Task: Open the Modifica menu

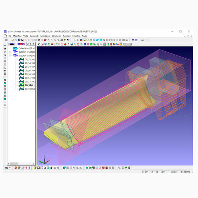Action: (17, 36)
